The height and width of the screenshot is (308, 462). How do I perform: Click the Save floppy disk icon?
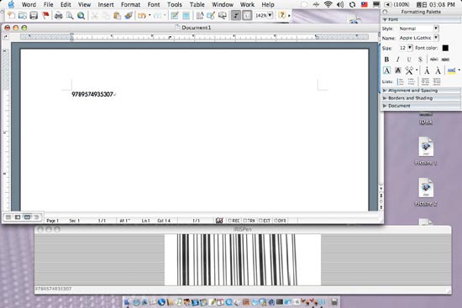point(34,15)
